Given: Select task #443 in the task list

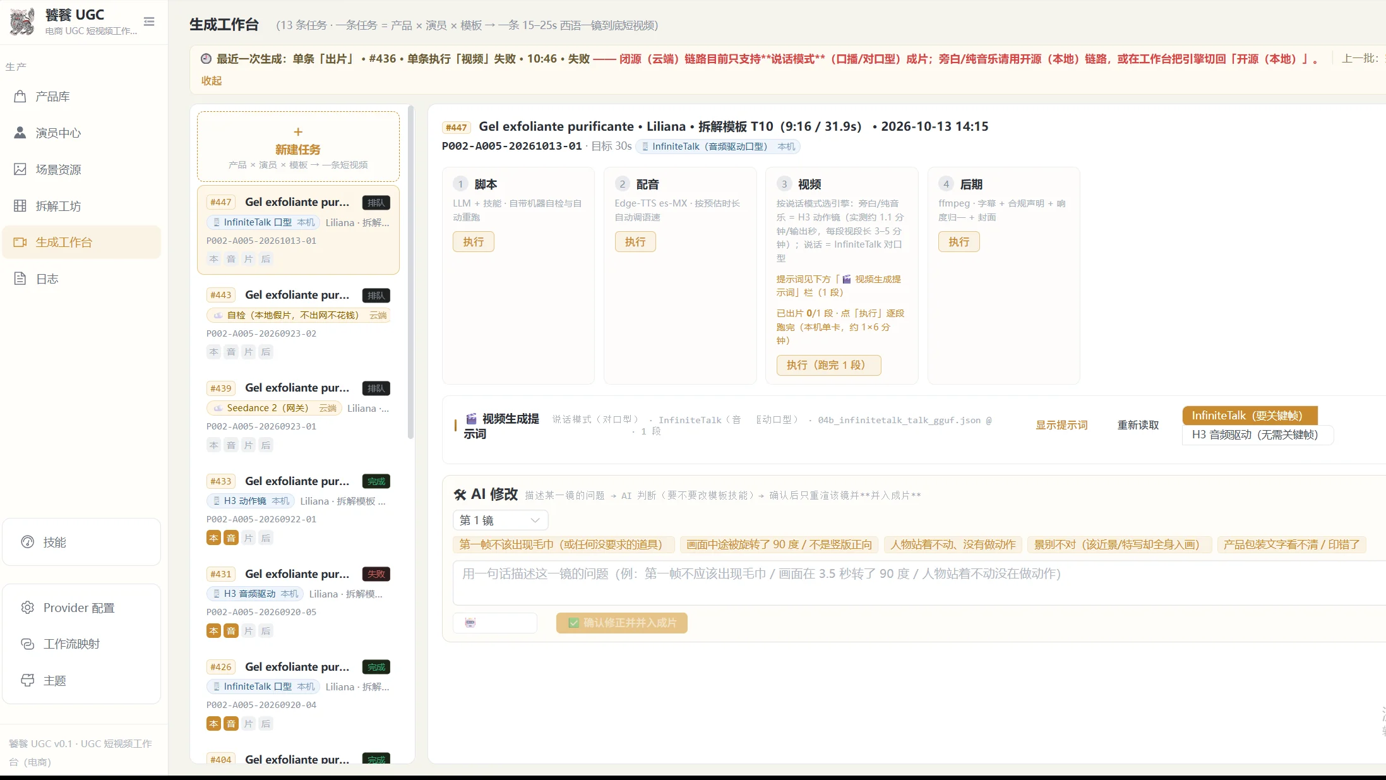Looking at the screenshot, I should pyautogui.click(x=298, y=323).
